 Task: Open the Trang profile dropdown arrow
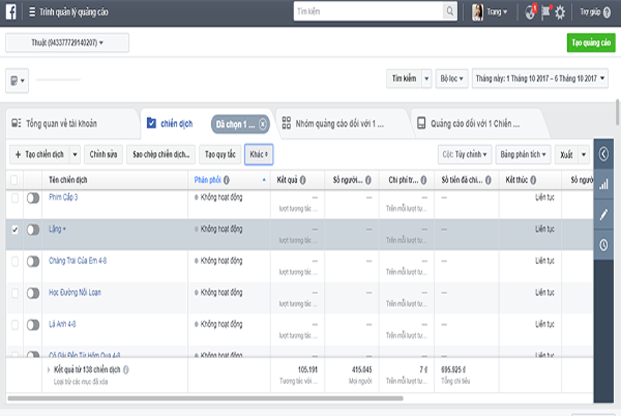505,12
